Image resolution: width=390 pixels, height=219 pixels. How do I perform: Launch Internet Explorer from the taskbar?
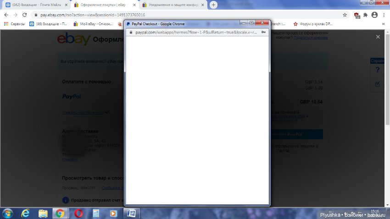(x=25, y=214)
